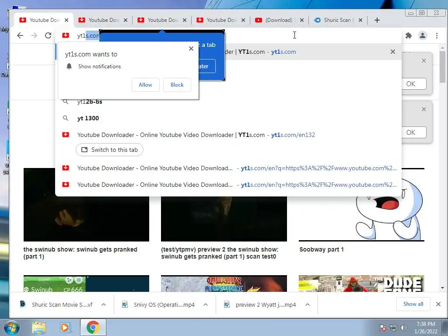This screenshot has width=448, height=336.
Task: Select the yt12b-bs search suggestion
Action: 228,101
